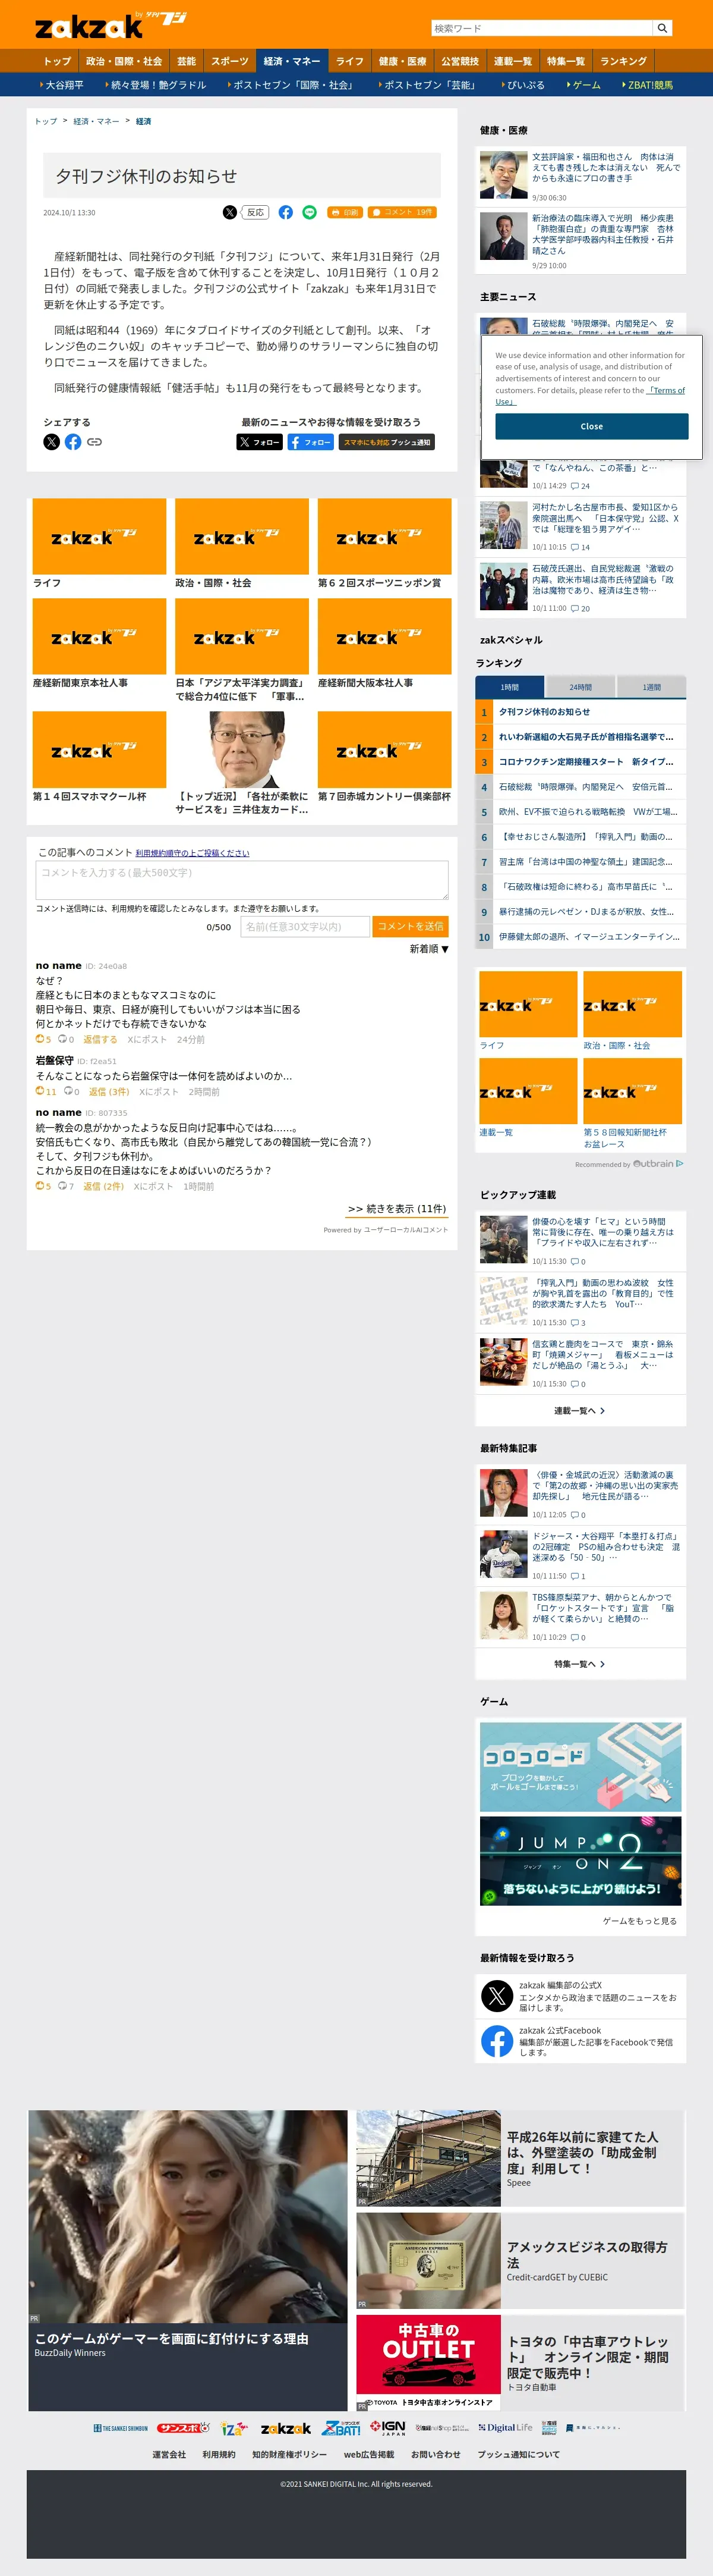This screenshot has height=2576, width=713.
Task: Click 特集一覧へ link with chevron
Action: coord(580,1664)
